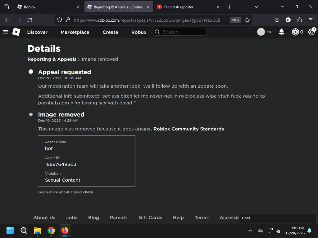Image resolution: width=318 pixels, height=238 pixels.
Task: Reload the page with the refresh icon
Action: (x=30, y=20)
